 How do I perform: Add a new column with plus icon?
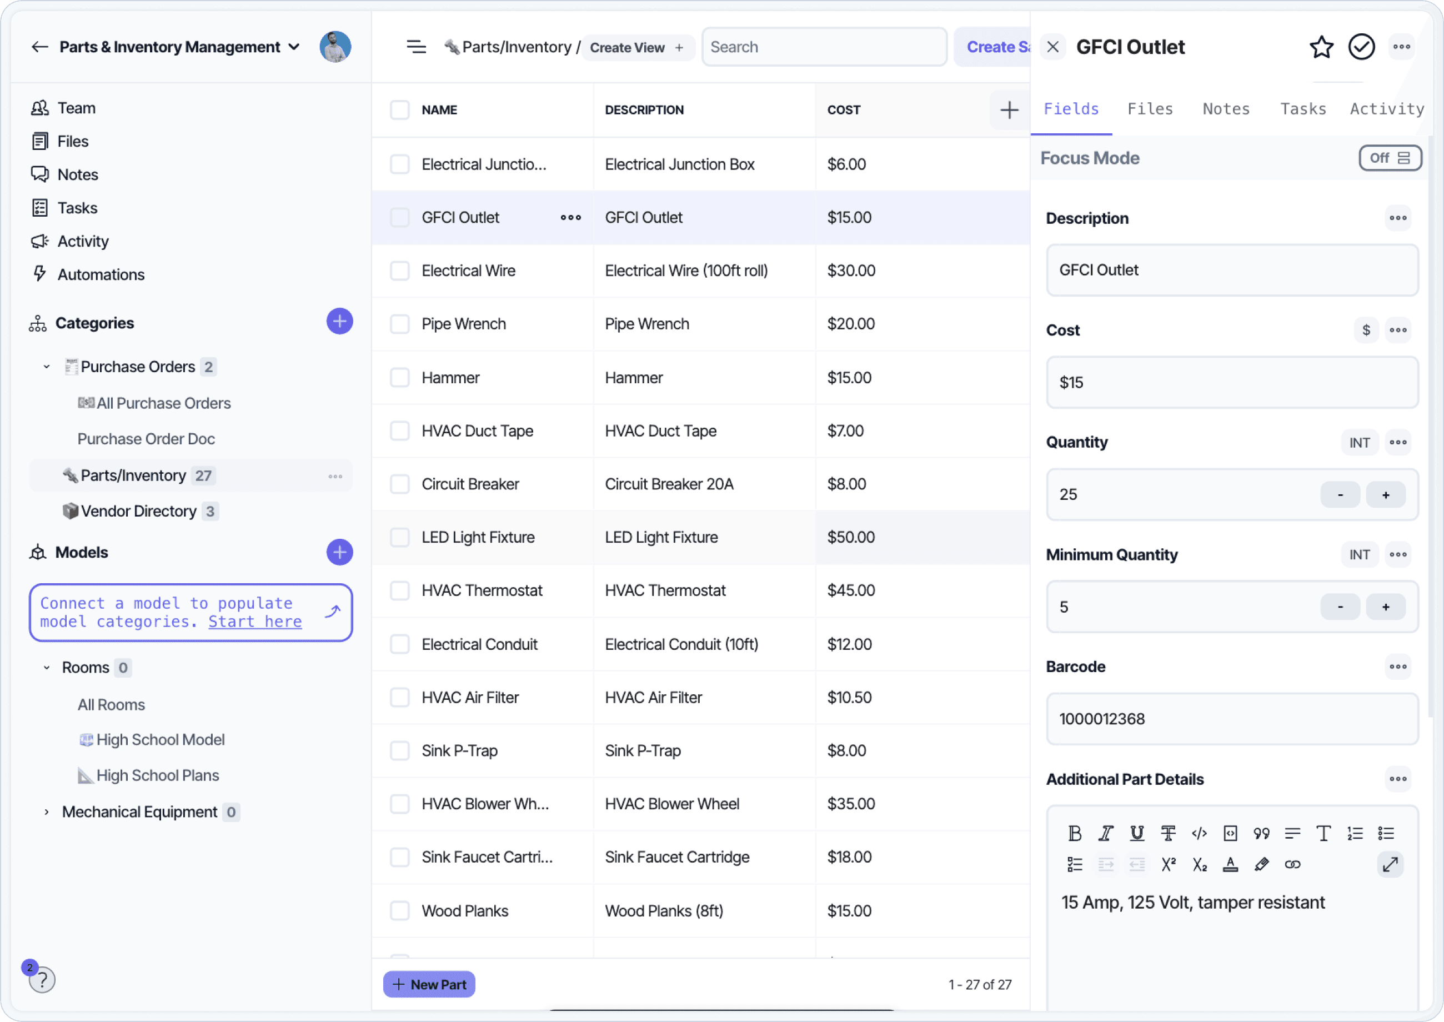pos(1009,110)
